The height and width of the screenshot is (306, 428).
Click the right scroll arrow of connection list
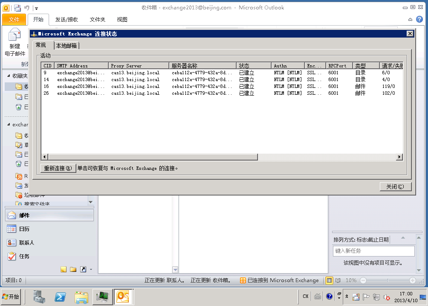pos(399,157)
